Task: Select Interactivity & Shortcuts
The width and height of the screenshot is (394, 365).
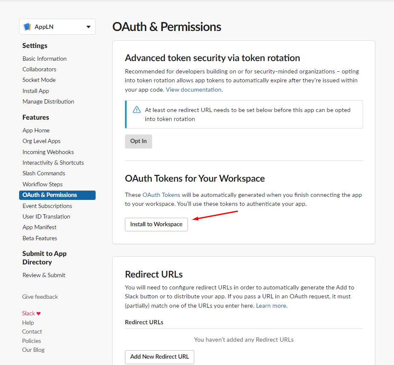Action: 53,162
